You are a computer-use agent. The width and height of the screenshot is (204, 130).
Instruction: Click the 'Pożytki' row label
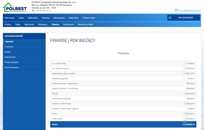tap(55, 93)
